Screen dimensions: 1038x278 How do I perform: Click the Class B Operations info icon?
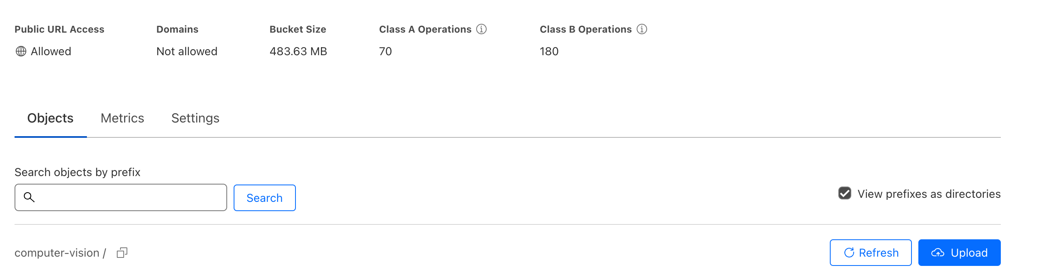(x=641, y=29)
